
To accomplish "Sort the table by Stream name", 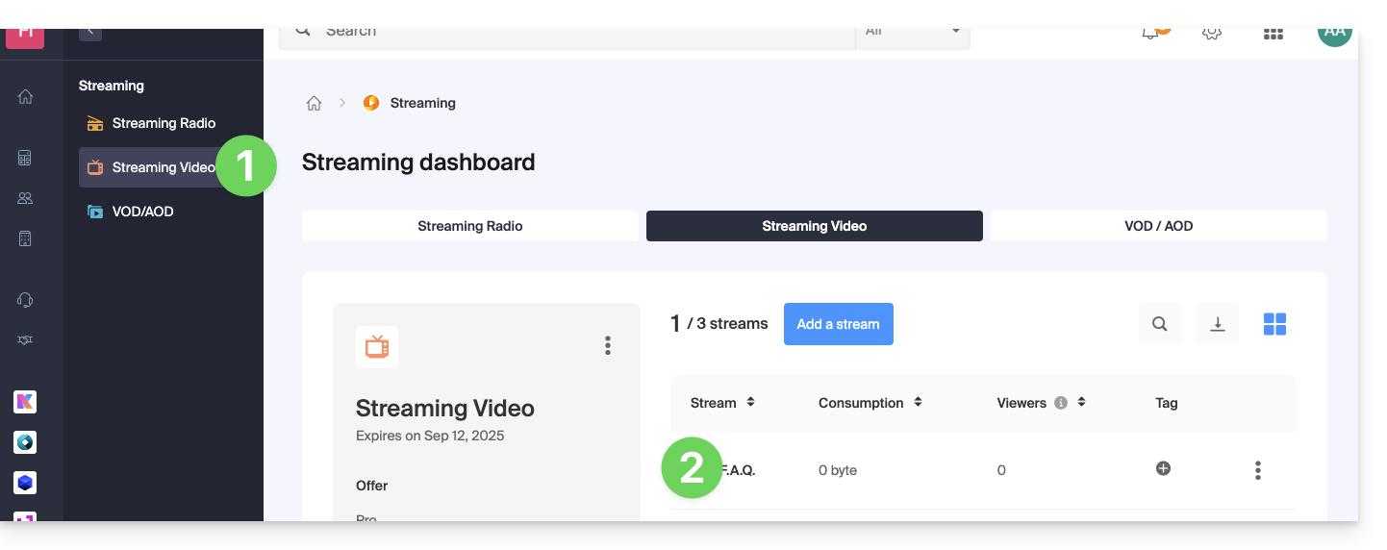I will coord(750,403).
